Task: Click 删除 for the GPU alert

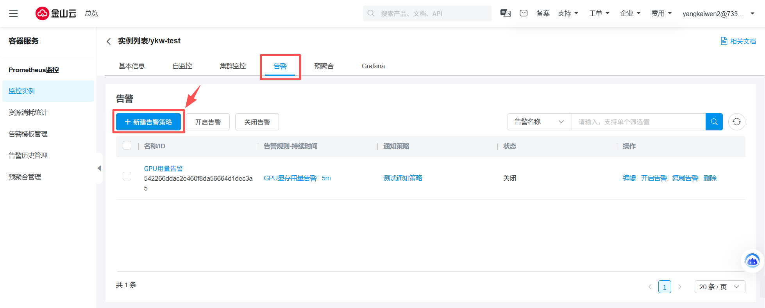Action: 710,178
